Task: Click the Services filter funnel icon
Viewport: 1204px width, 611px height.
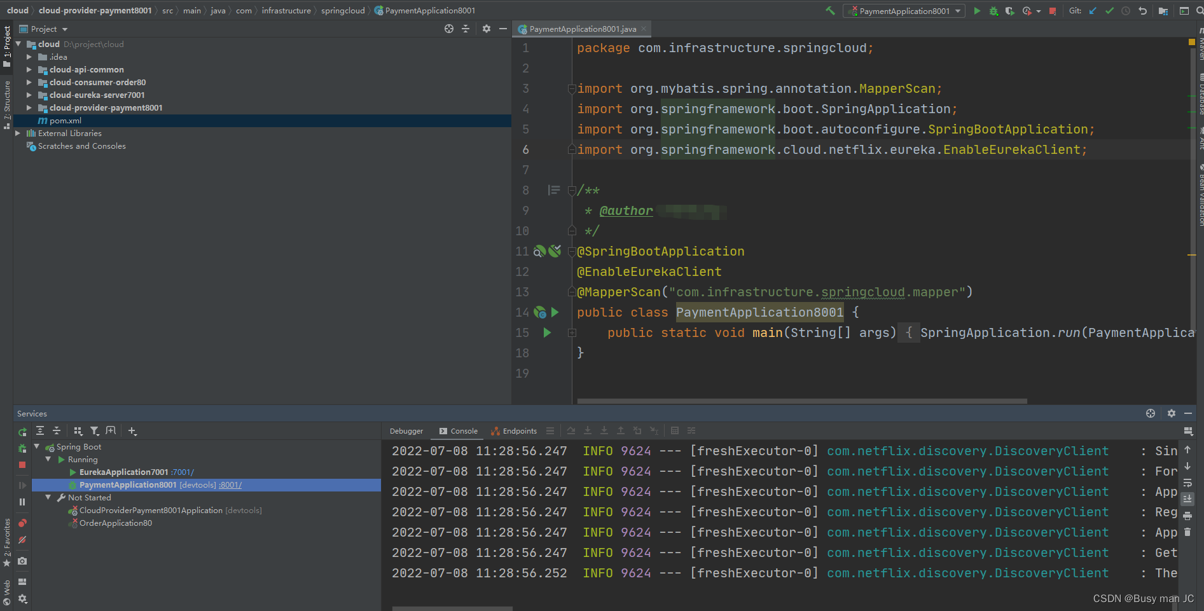Action: (94, 431)
